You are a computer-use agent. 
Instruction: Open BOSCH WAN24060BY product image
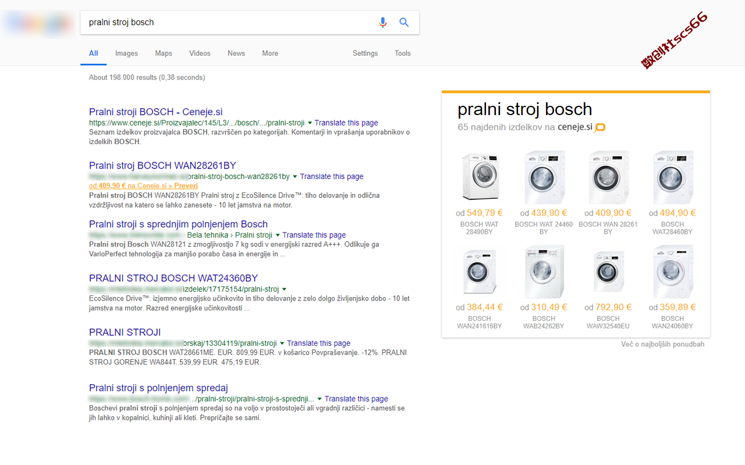[672, 271]
